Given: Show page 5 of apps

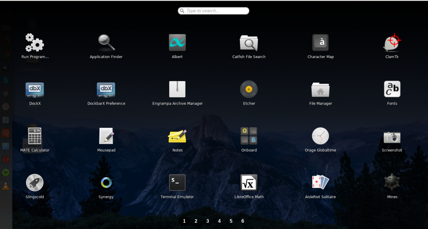Looking at the screenshot, I should pyautogui.click(x=231, y=221).
